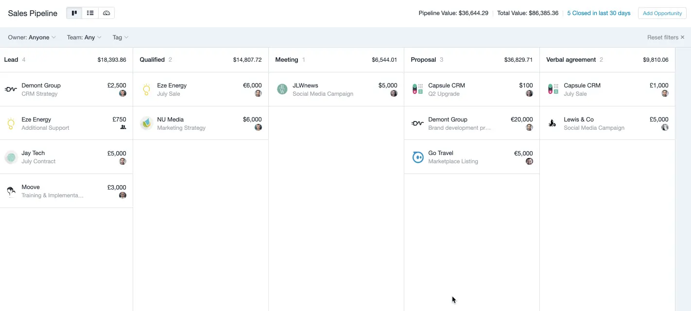Image resolution: width=691 pixels, height=311 pixels.
Task: Click the Verbal agreement column header
Action: point(571,60)
